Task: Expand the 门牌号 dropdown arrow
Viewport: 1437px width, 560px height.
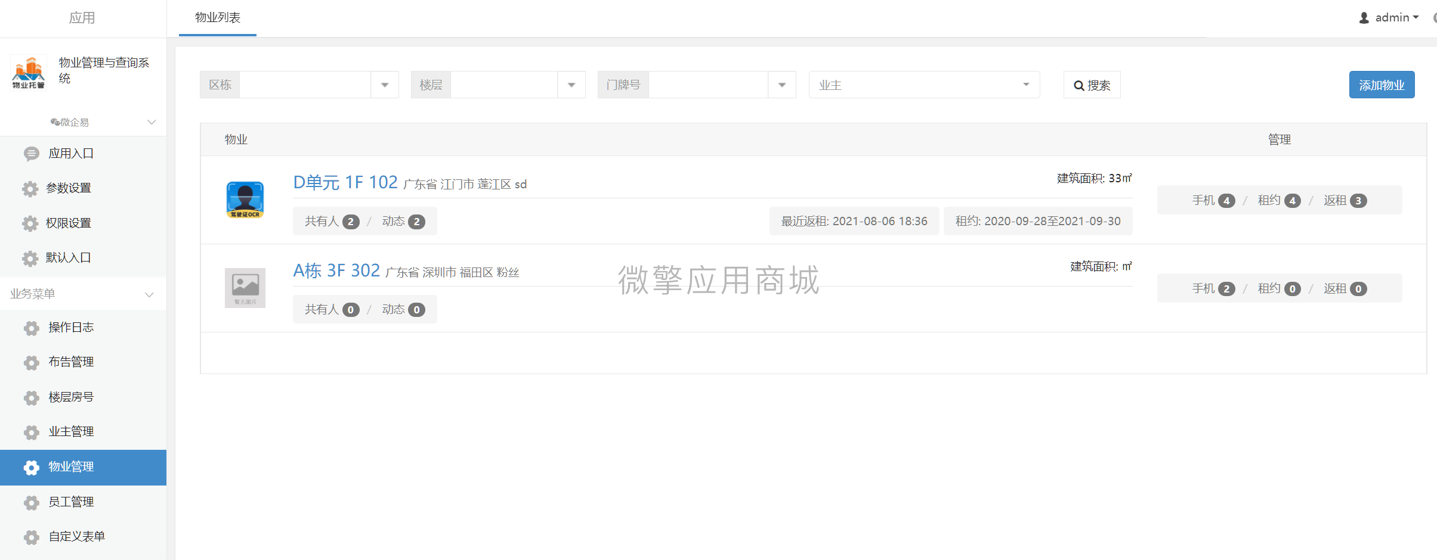Action: [782, 85]
